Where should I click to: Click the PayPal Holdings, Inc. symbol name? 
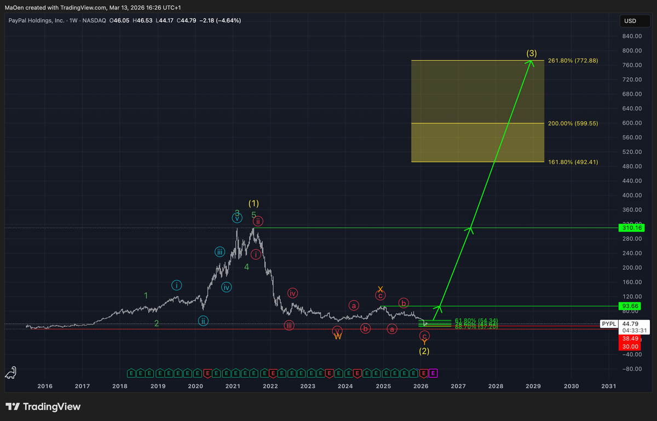click(x=36, y=20)
